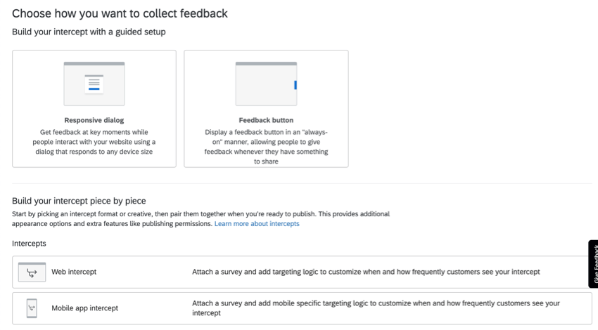Screen dimensions: 598x330
Task: Click the Mobile app intercept phone icon
Action: (32, 308)
